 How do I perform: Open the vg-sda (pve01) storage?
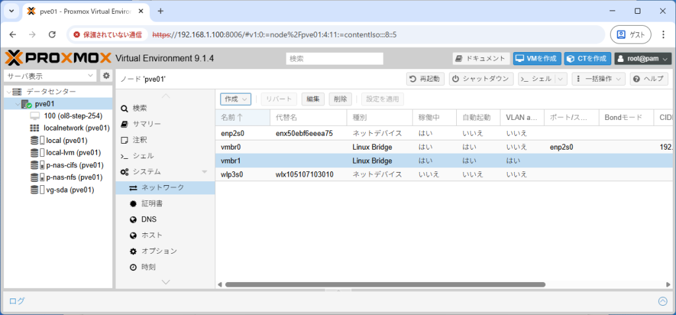click(69, 190)
